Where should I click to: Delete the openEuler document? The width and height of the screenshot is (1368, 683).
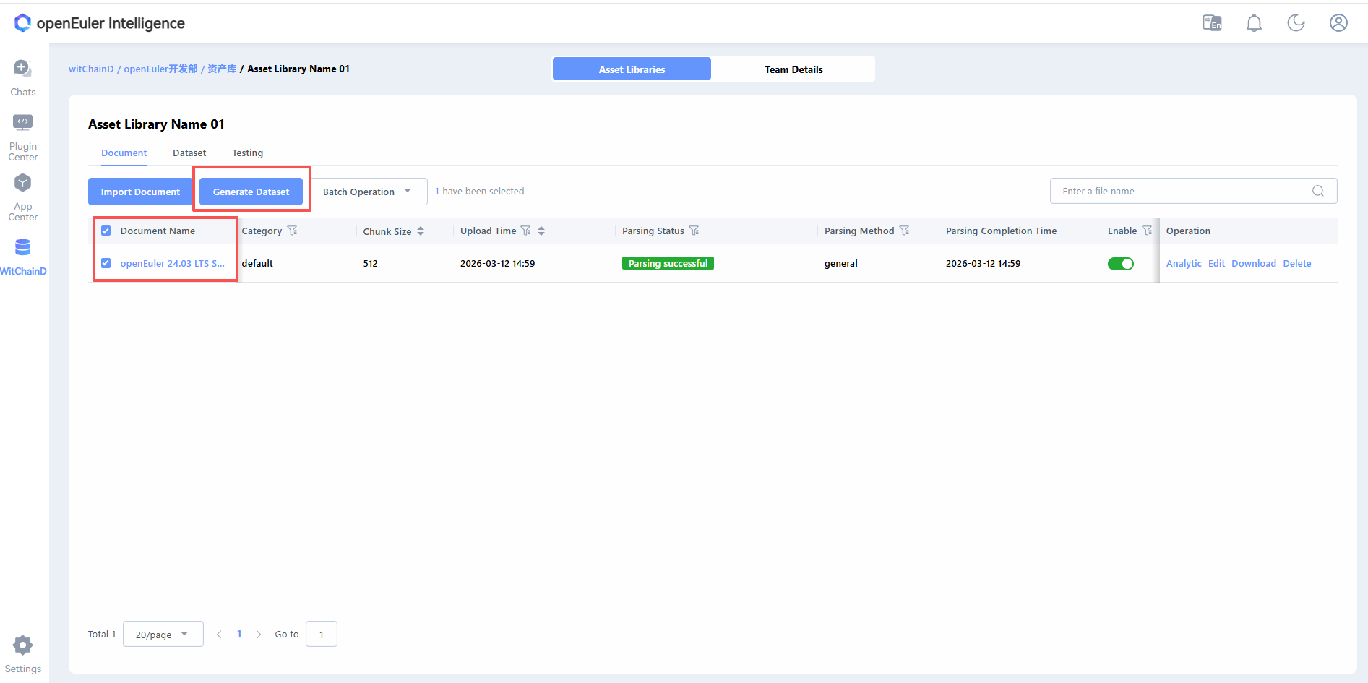coord(1297,264)
